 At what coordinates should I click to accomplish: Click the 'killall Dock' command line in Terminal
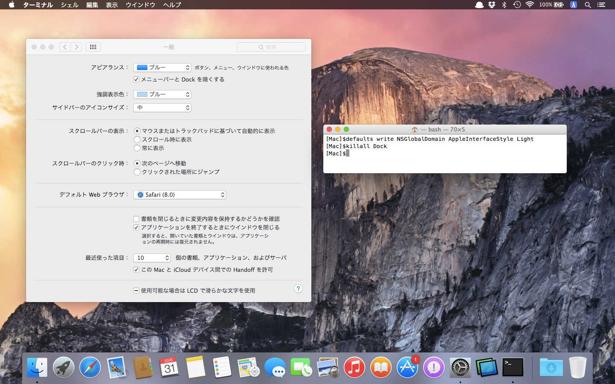tap(356, 146)
